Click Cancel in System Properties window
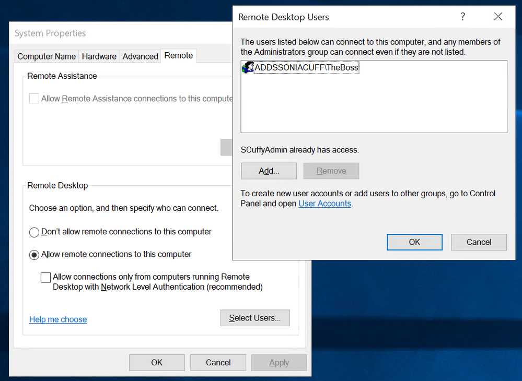The width and height of the screenshot is (522, 381). 218,362
